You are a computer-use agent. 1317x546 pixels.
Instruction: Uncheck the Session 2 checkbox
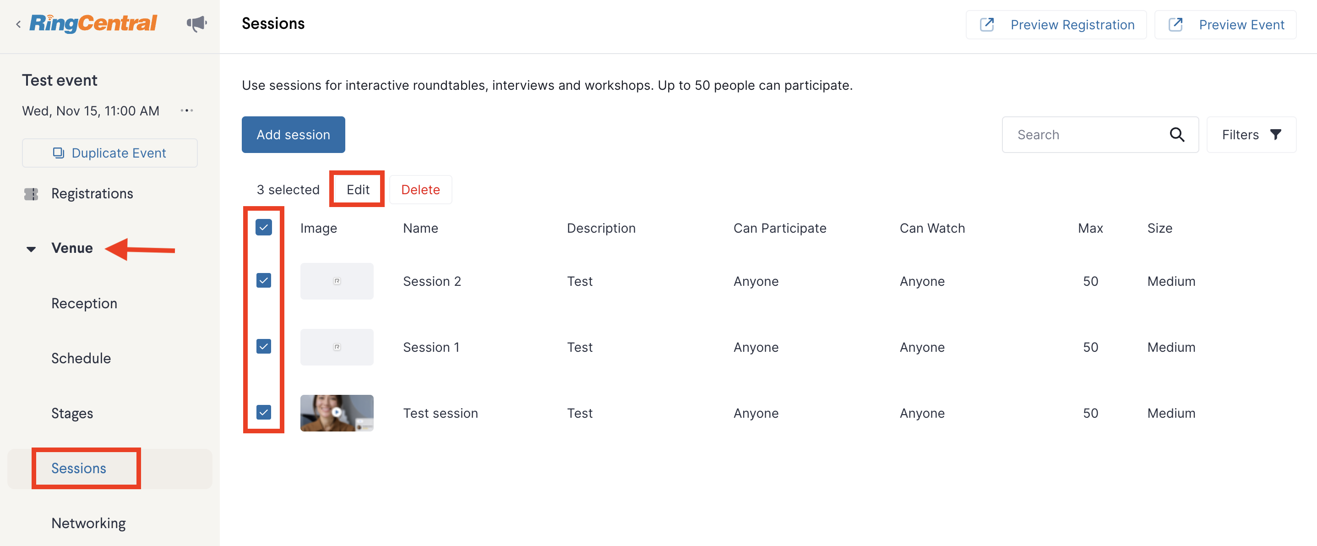point(264,280)
